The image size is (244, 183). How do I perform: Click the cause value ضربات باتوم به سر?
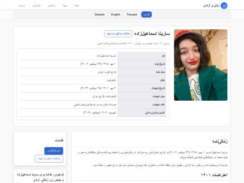[95, 104]
